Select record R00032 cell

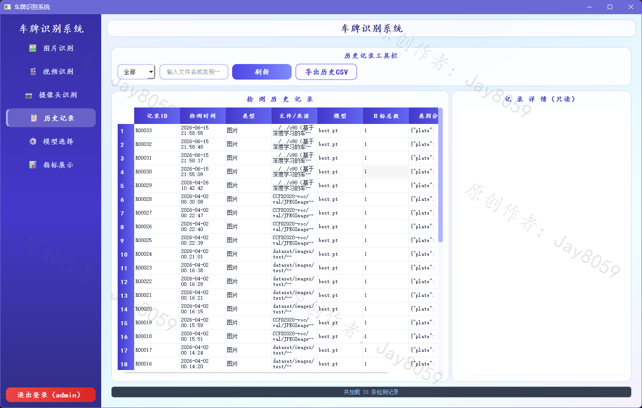157,145
